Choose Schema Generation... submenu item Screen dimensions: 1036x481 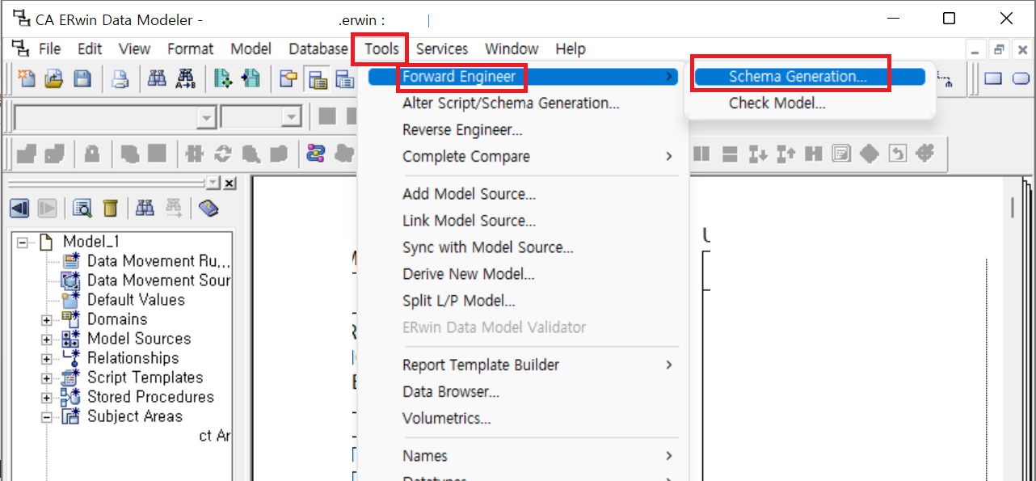[810, 77]
